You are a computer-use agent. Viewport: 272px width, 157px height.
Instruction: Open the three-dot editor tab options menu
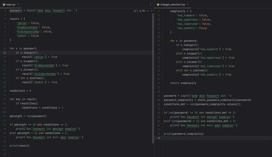click(151, 4)
